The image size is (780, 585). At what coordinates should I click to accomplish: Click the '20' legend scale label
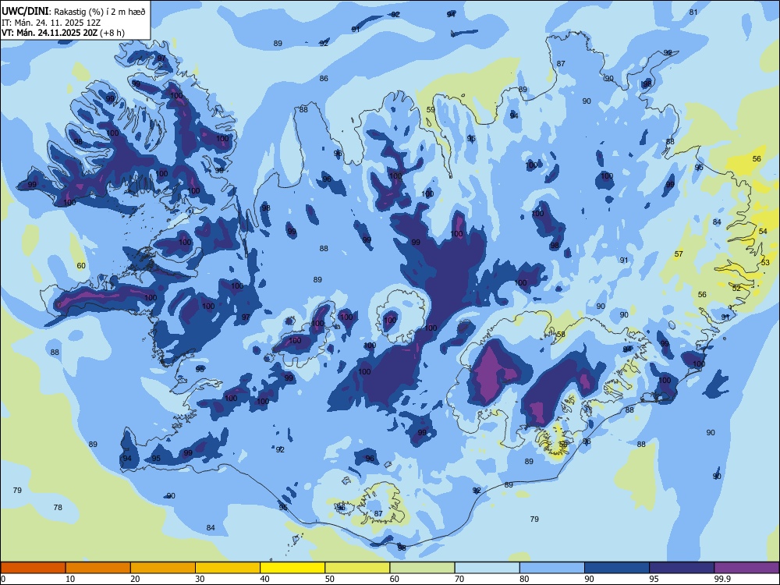[x=135, y=579]
